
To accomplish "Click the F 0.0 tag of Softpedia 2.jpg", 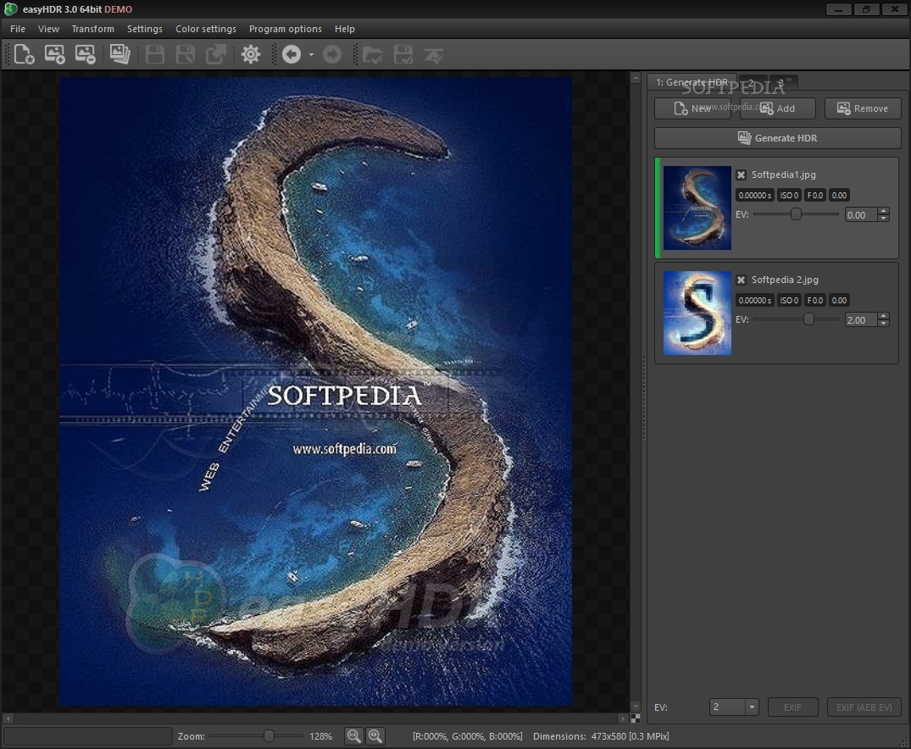I will pos(815,301).
